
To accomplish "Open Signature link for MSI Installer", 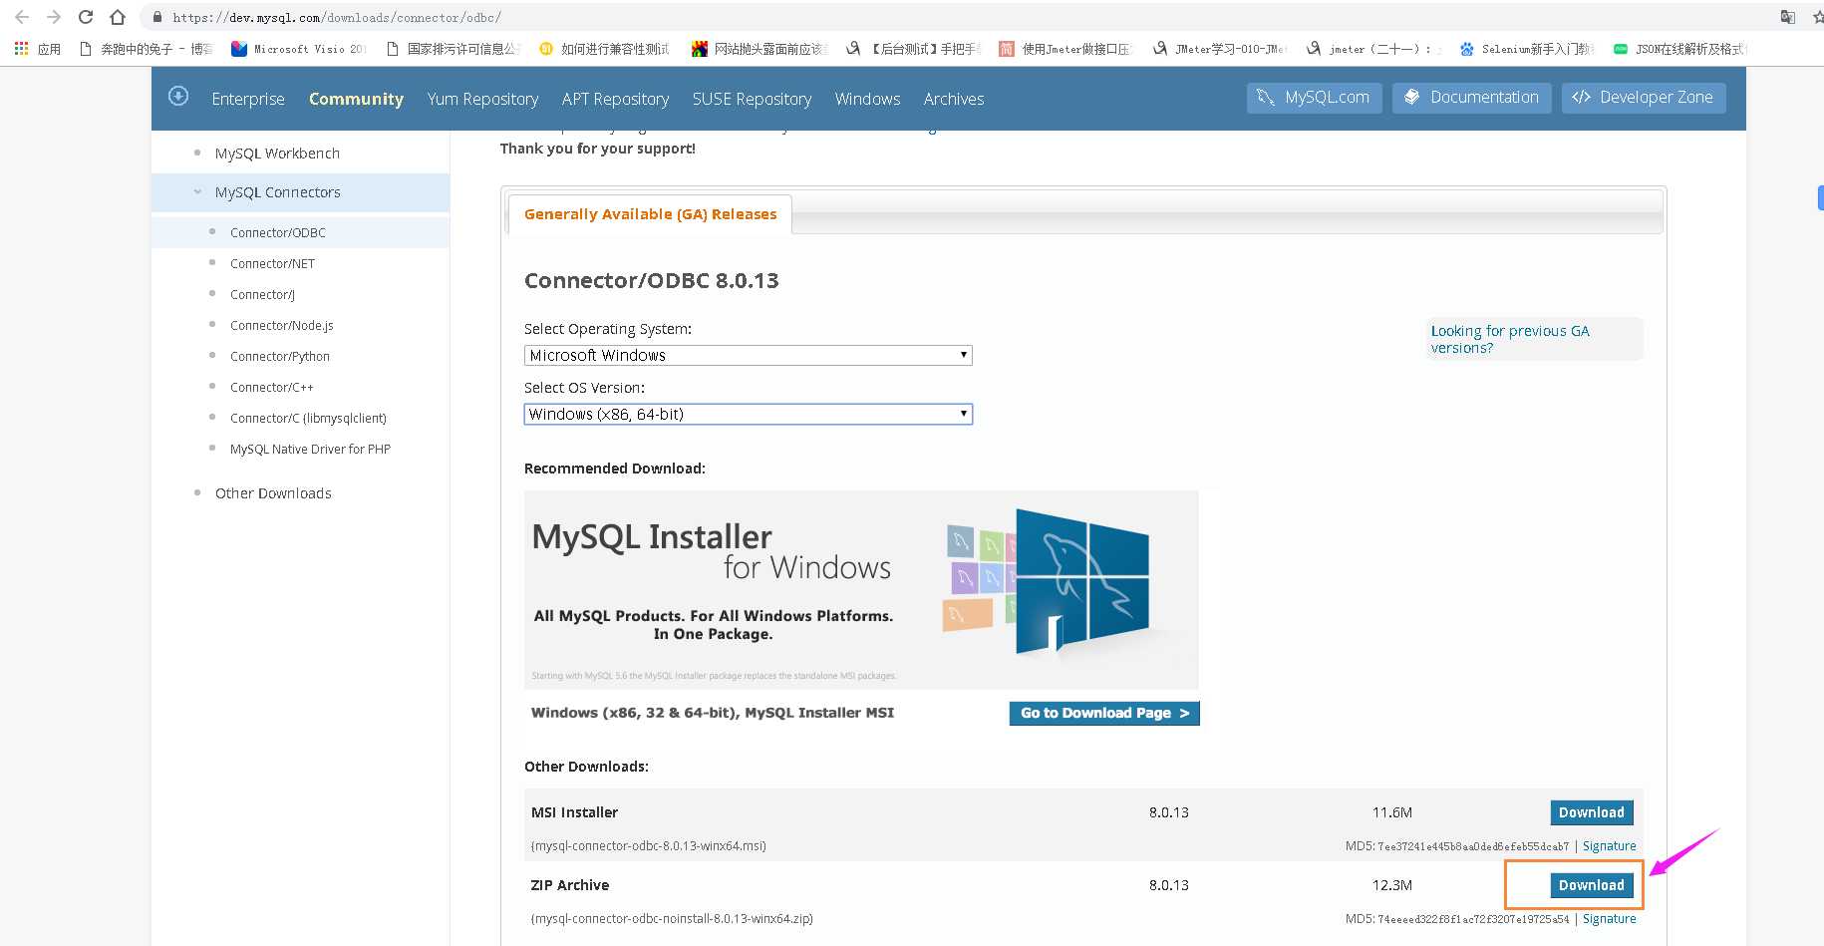I will coord(1609,846).
